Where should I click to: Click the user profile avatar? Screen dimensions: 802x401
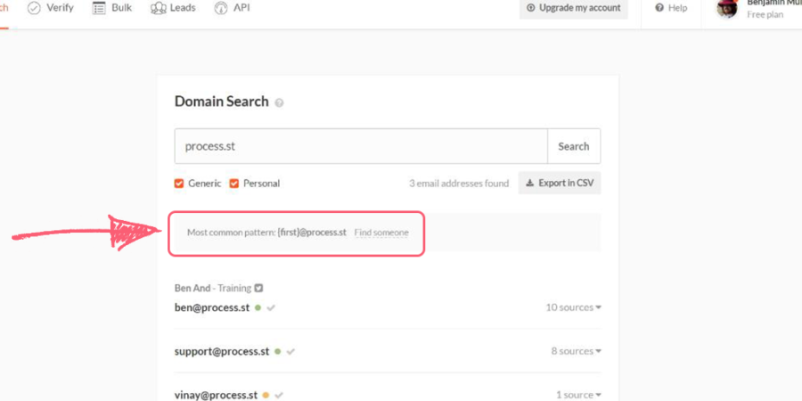click(x=727, y=8)
